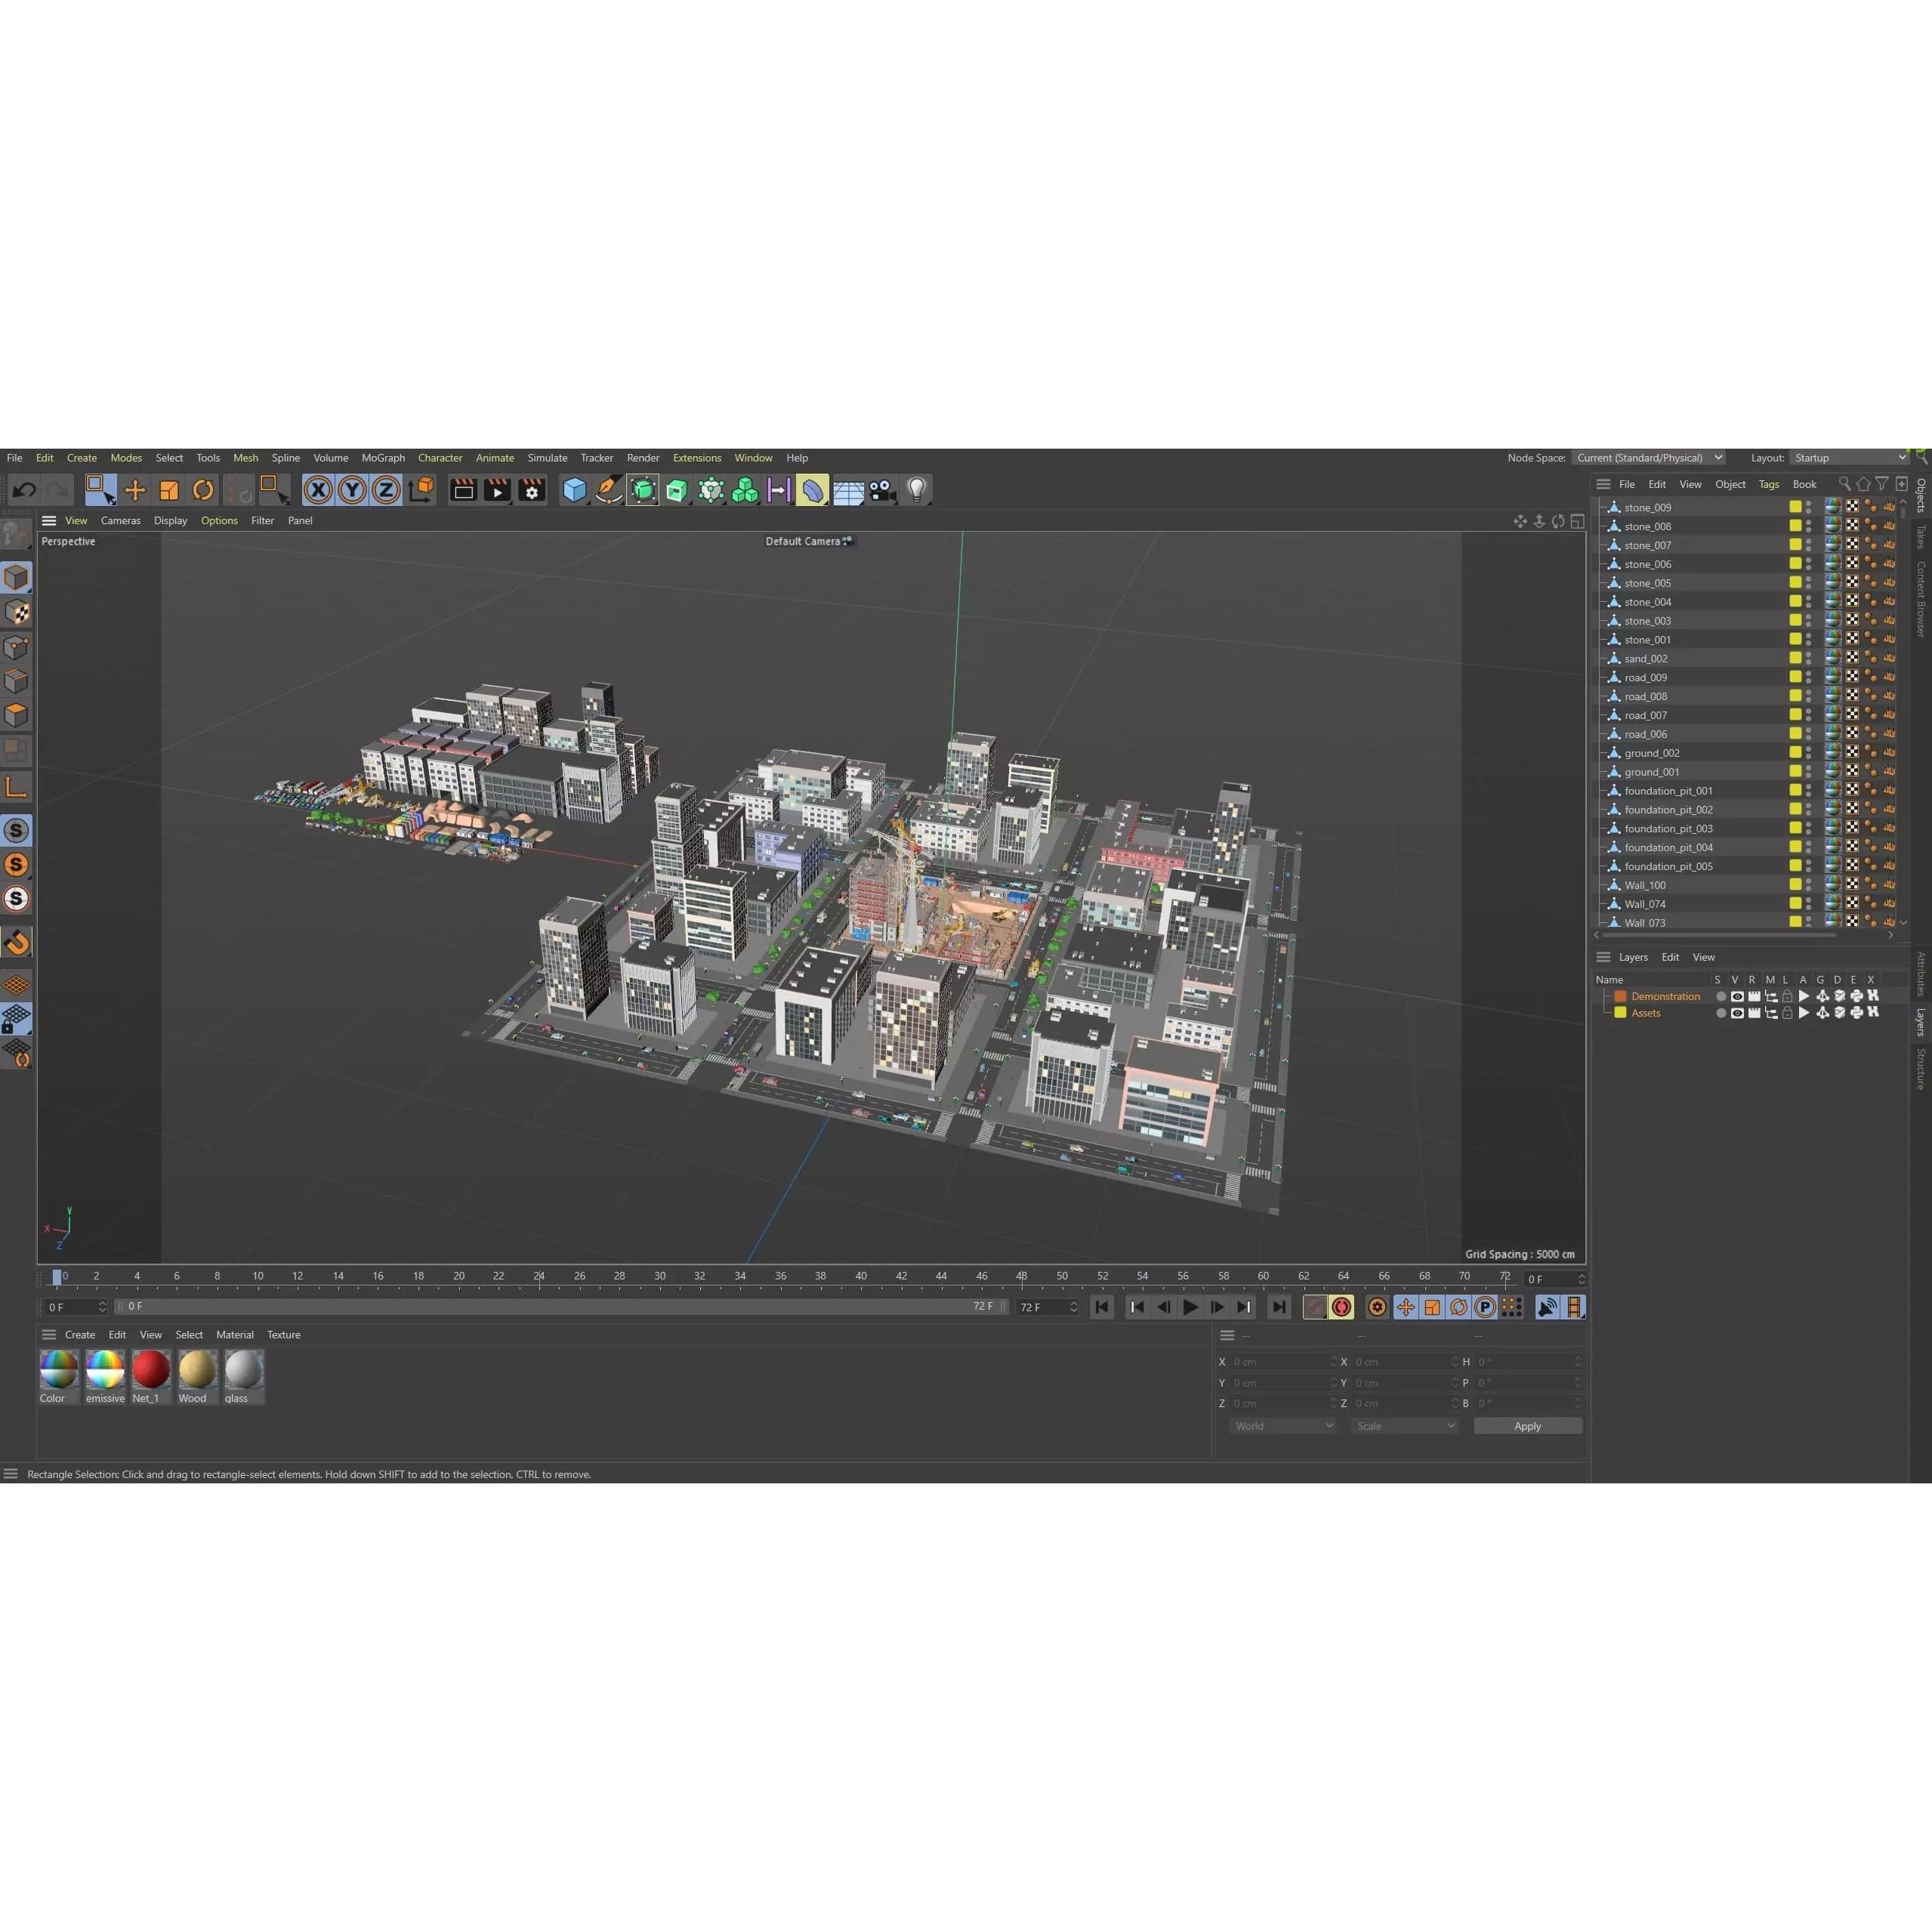Click the yellow color swatch of the Assets layer
The width and height of the screenshot is (1932, 1932).
(1621, 1013)
